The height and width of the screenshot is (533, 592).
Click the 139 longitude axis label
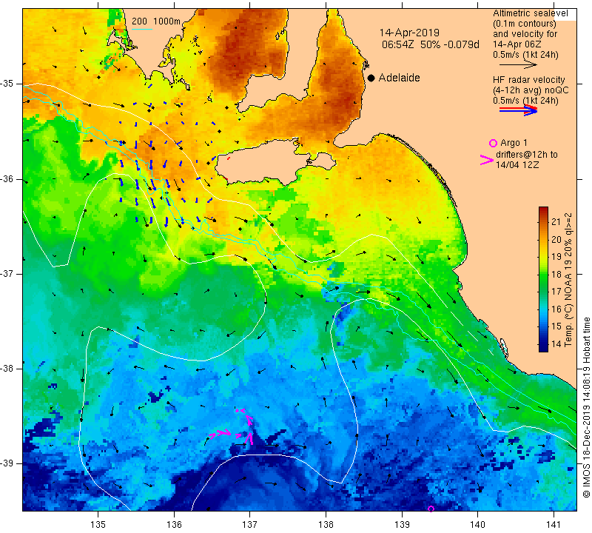402,524
